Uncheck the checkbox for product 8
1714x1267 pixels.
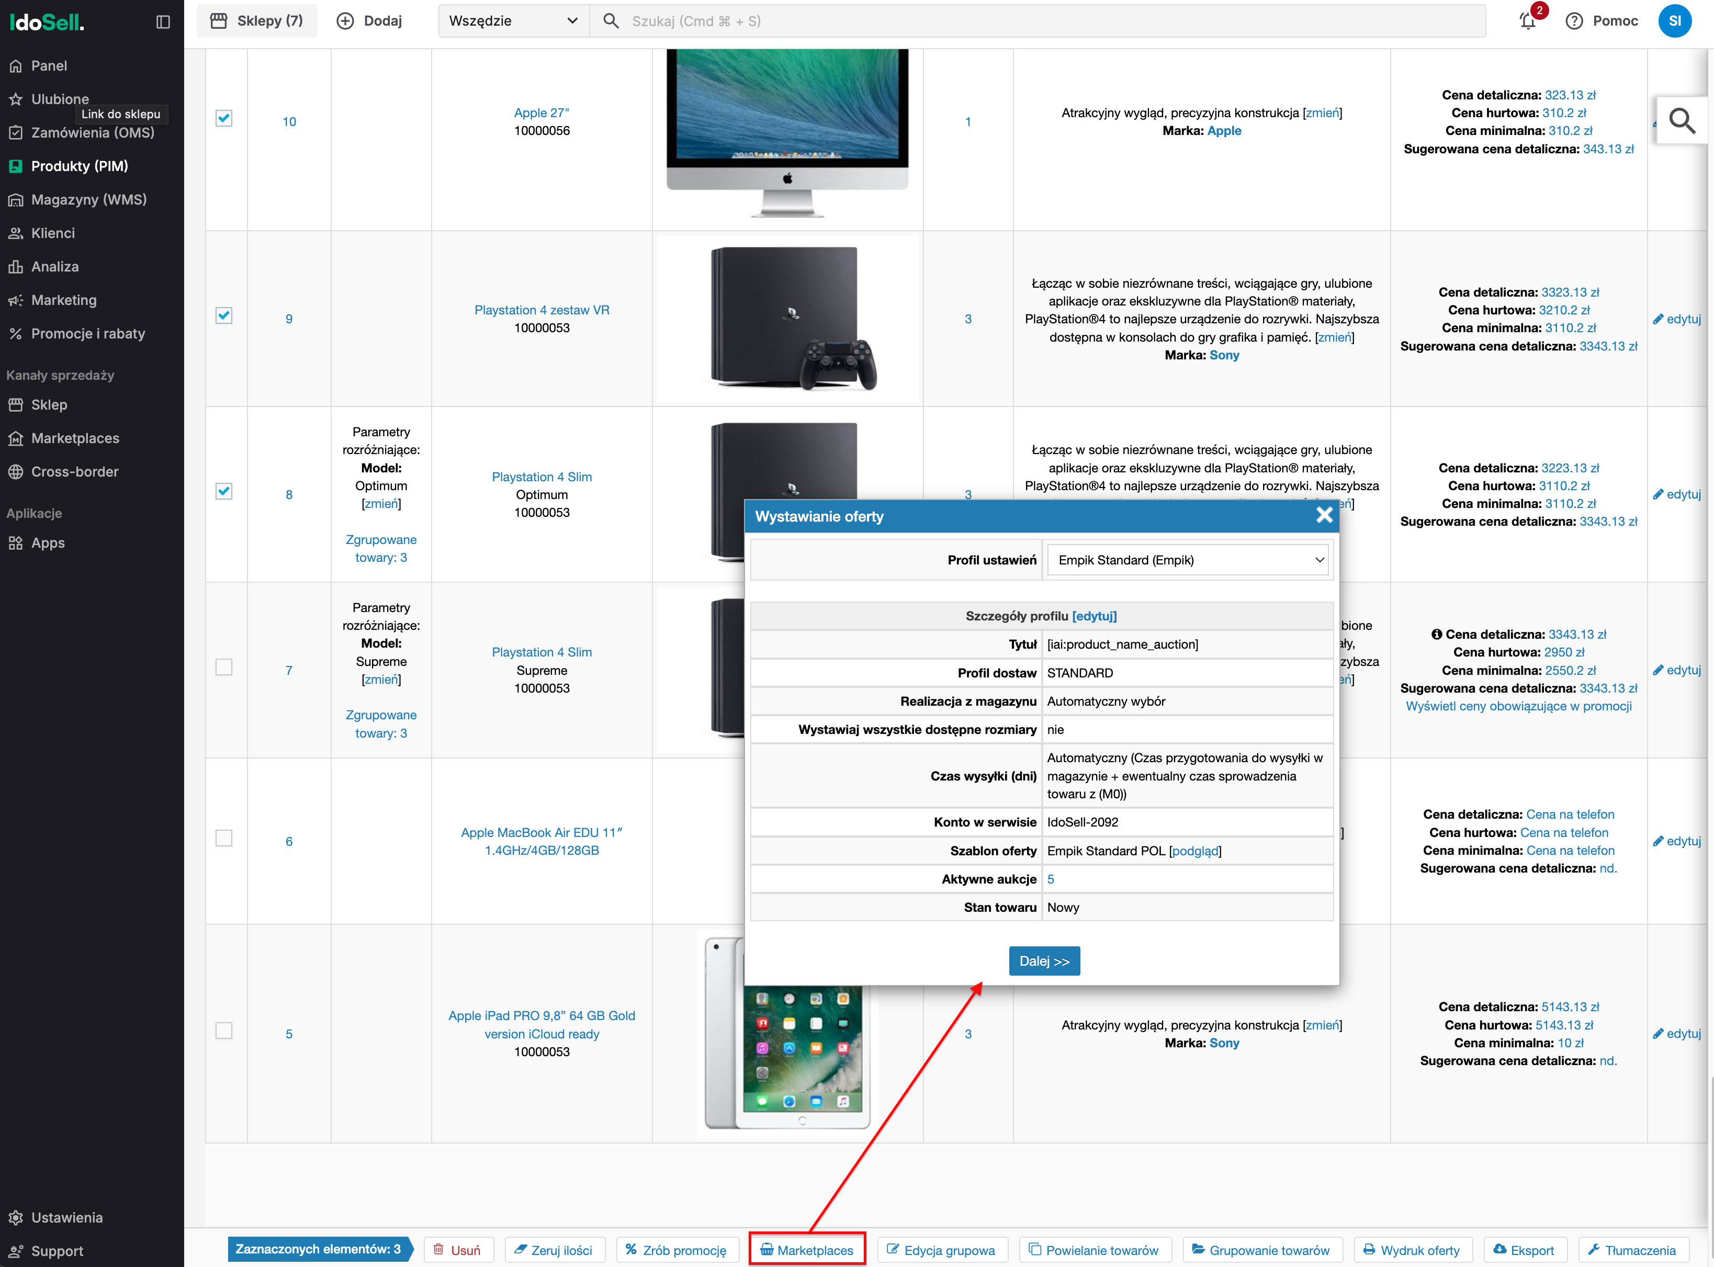tap(224, 492)
